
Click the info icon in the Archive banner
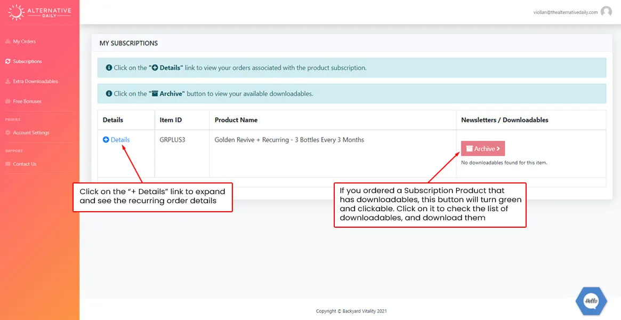pos(109,94)
